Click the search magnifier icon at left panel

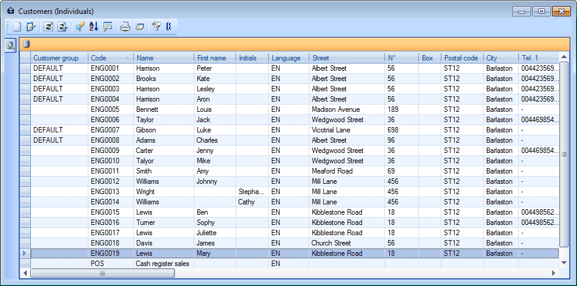[10, 45]
